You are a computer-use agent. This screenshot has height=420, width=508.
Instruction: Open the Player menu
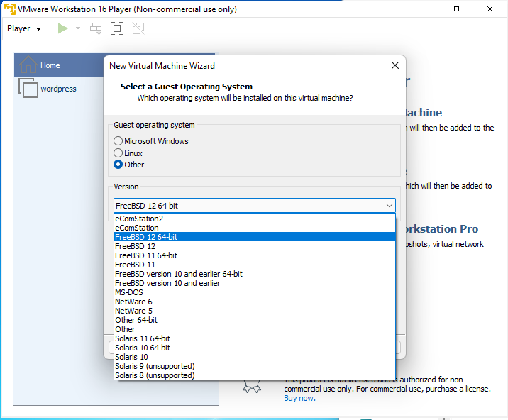click(x=24, y=28)
